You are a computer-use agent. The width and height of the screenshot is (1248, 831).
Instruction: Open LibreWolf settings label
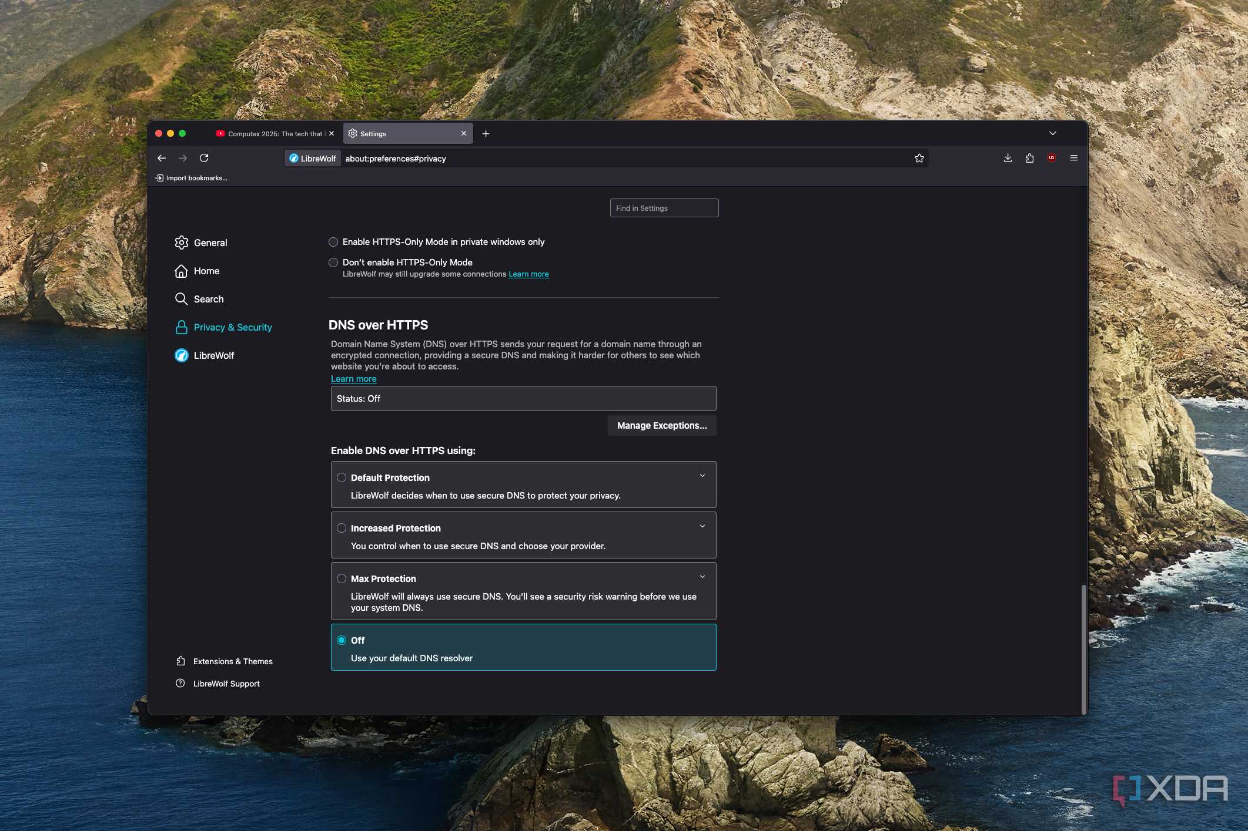click(214, 355)
